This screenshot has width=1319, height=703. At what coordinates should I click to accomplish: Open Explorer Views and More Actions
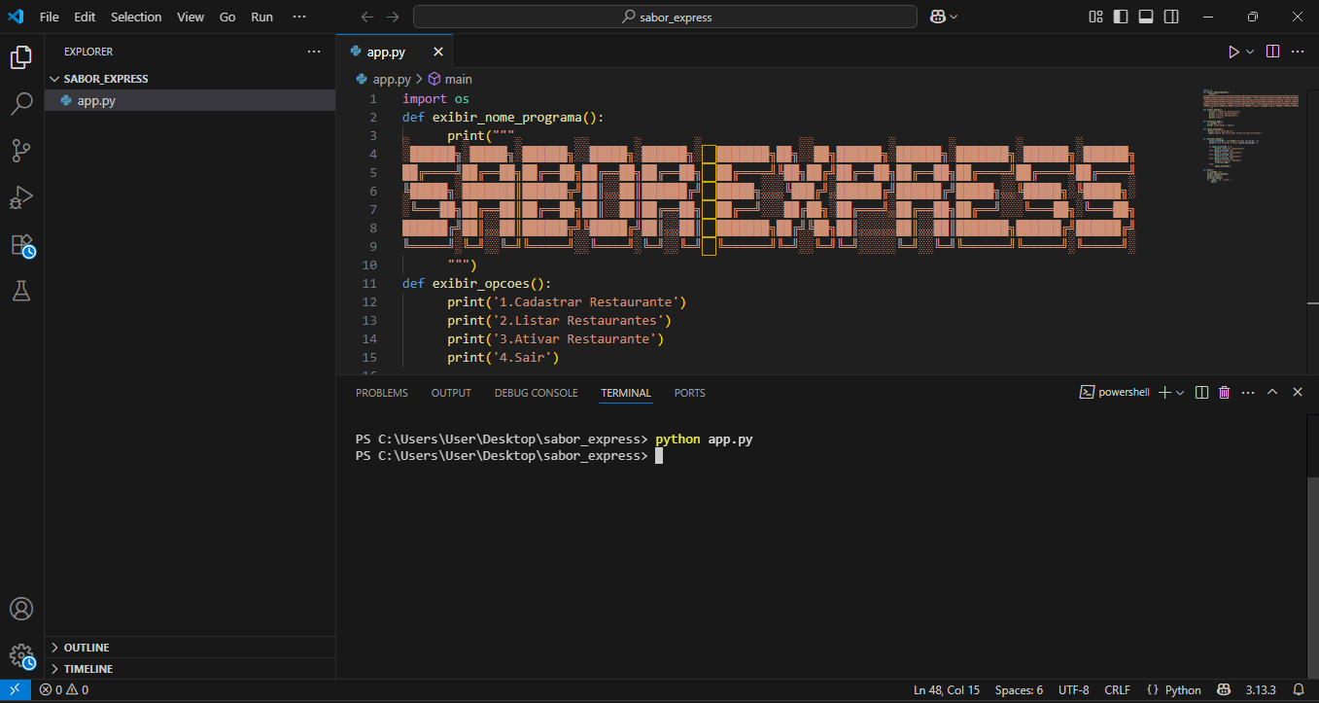click(314, 52)
